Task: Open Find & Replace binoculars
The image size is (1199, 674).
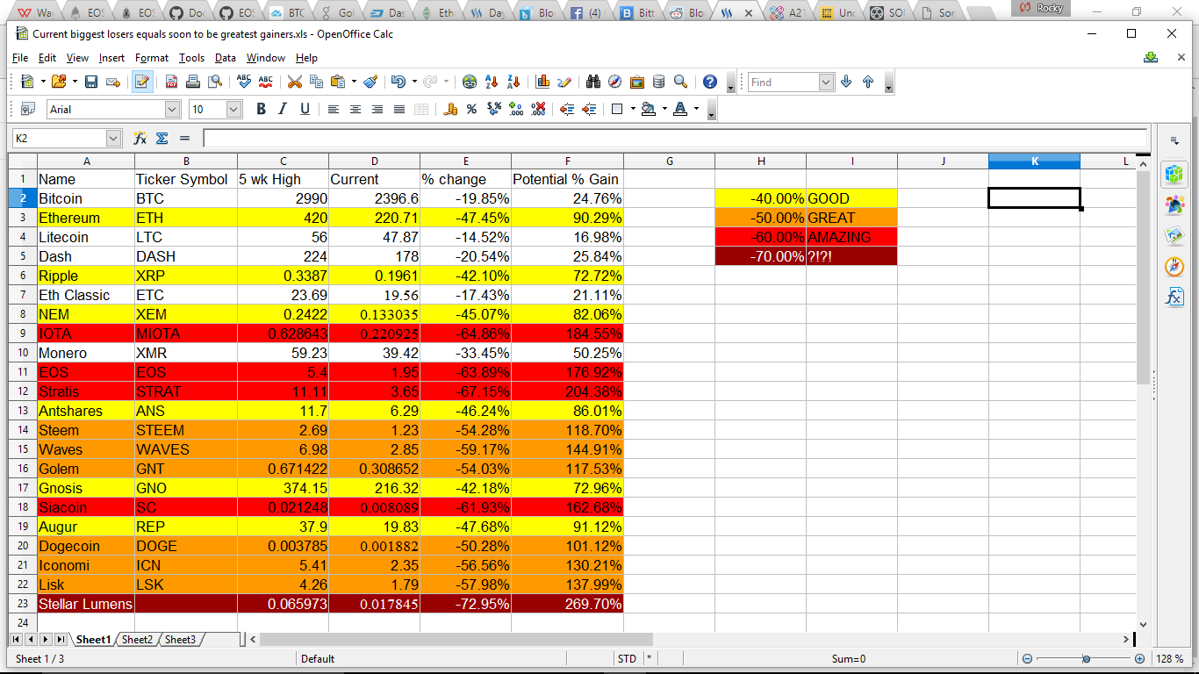Action: coord(593,82)
